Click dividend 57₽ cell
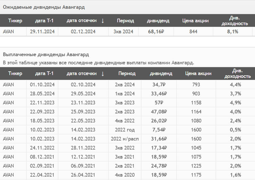The width and height of the screenshot is (255, 180). click(x=159, y=103)
